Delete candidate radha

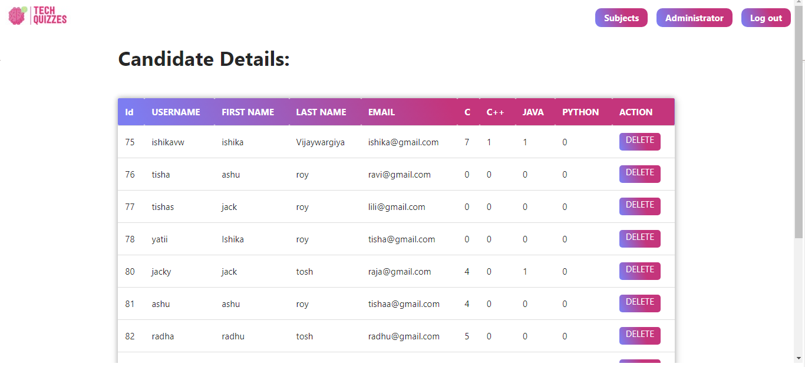tap(639, 335)
